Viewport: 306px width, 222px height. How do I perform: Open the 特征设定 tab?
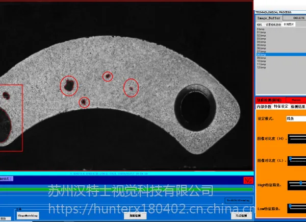281,107
